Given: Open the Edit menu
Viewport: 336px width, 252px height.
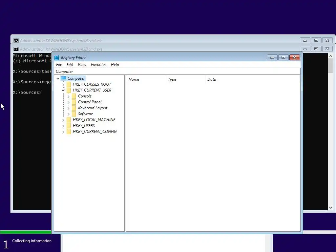Looking at the screenshot, I should [x=70, y=65].
